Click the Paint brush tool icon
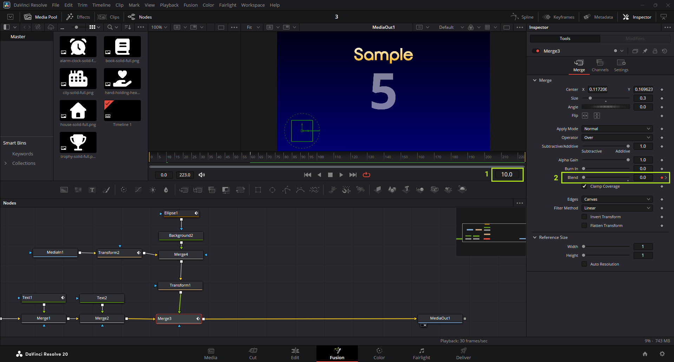 click(x=106, y=190)
